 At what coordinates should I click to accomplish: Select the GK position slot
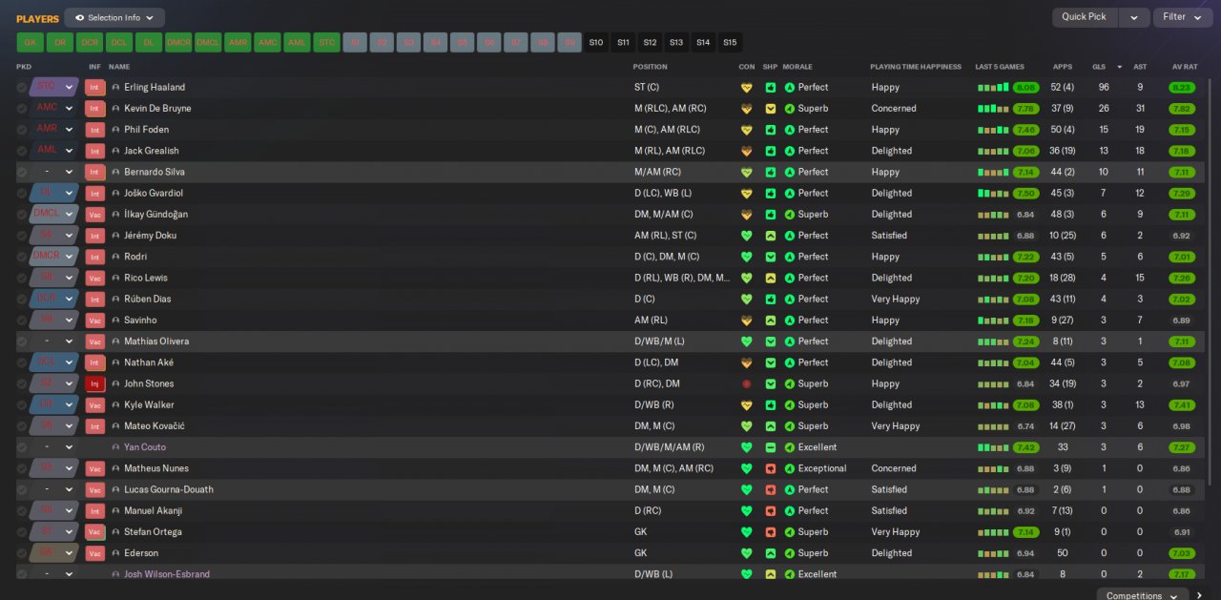(31, 42)
